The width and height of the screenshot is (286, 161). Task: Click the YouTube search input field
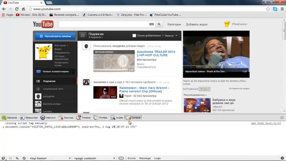(x=104, y=24)
